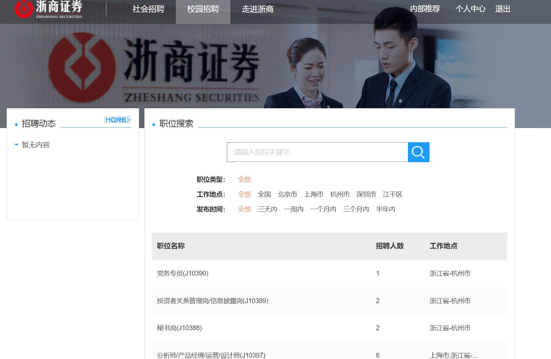
Task: Filter posting time to 三个月内
Action: tap(356, 209)
